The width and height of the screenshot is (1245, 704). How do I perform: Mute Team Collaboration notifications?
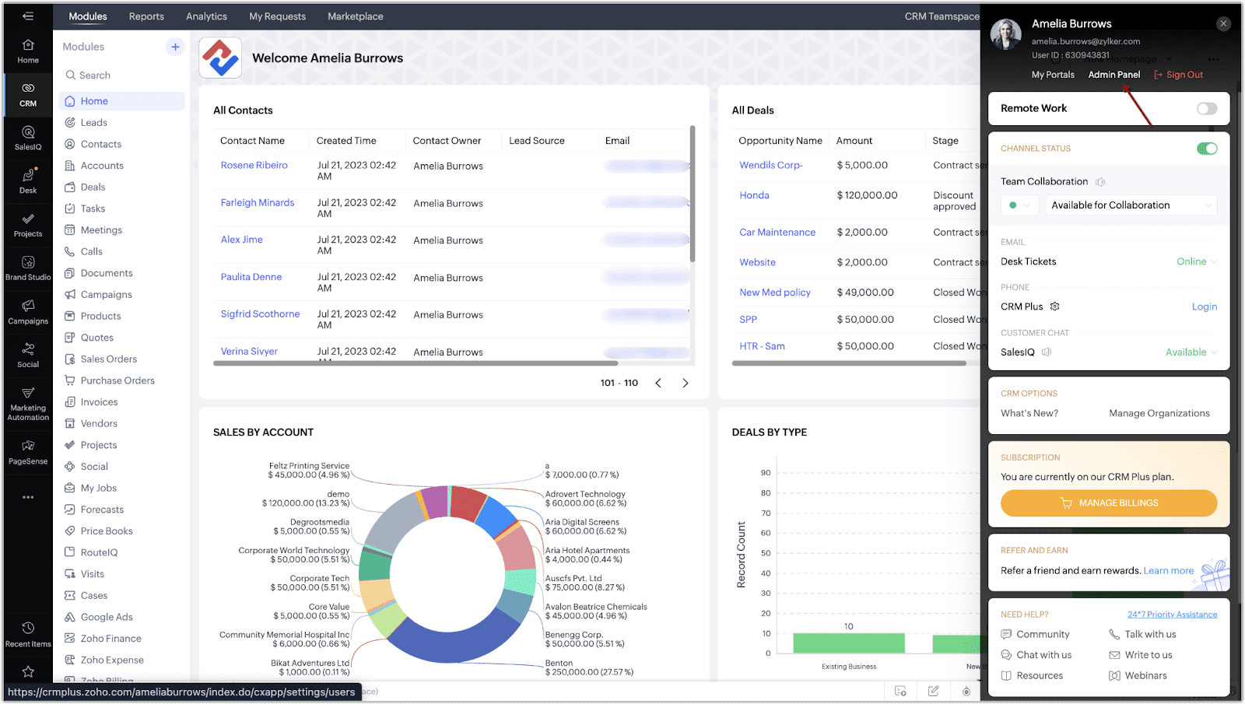point(1100,181)
